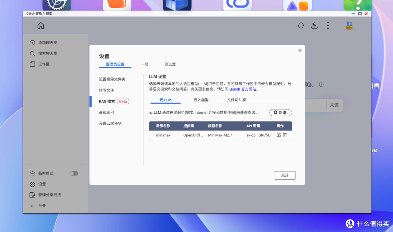Screen dimensions: 393x232
Task: Click the search chat room magnifier icon
Action: (32, 53)
